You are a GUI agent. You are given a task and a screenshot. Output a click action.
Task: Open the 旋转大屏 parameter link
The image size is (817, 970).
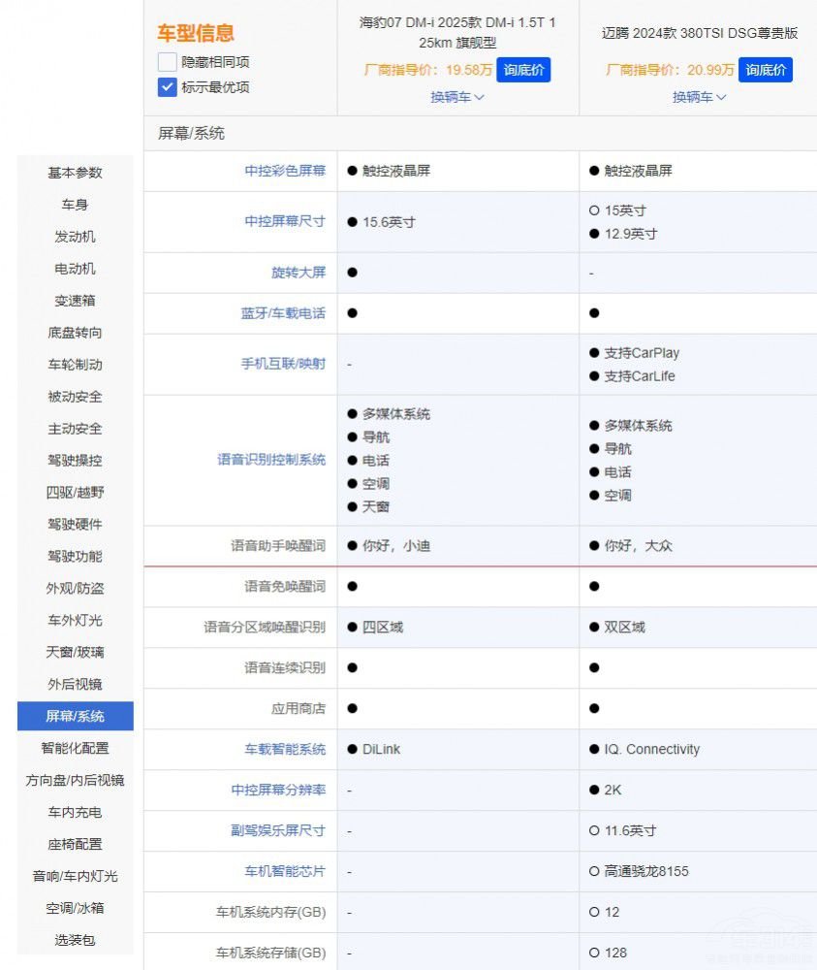(299, 273)
